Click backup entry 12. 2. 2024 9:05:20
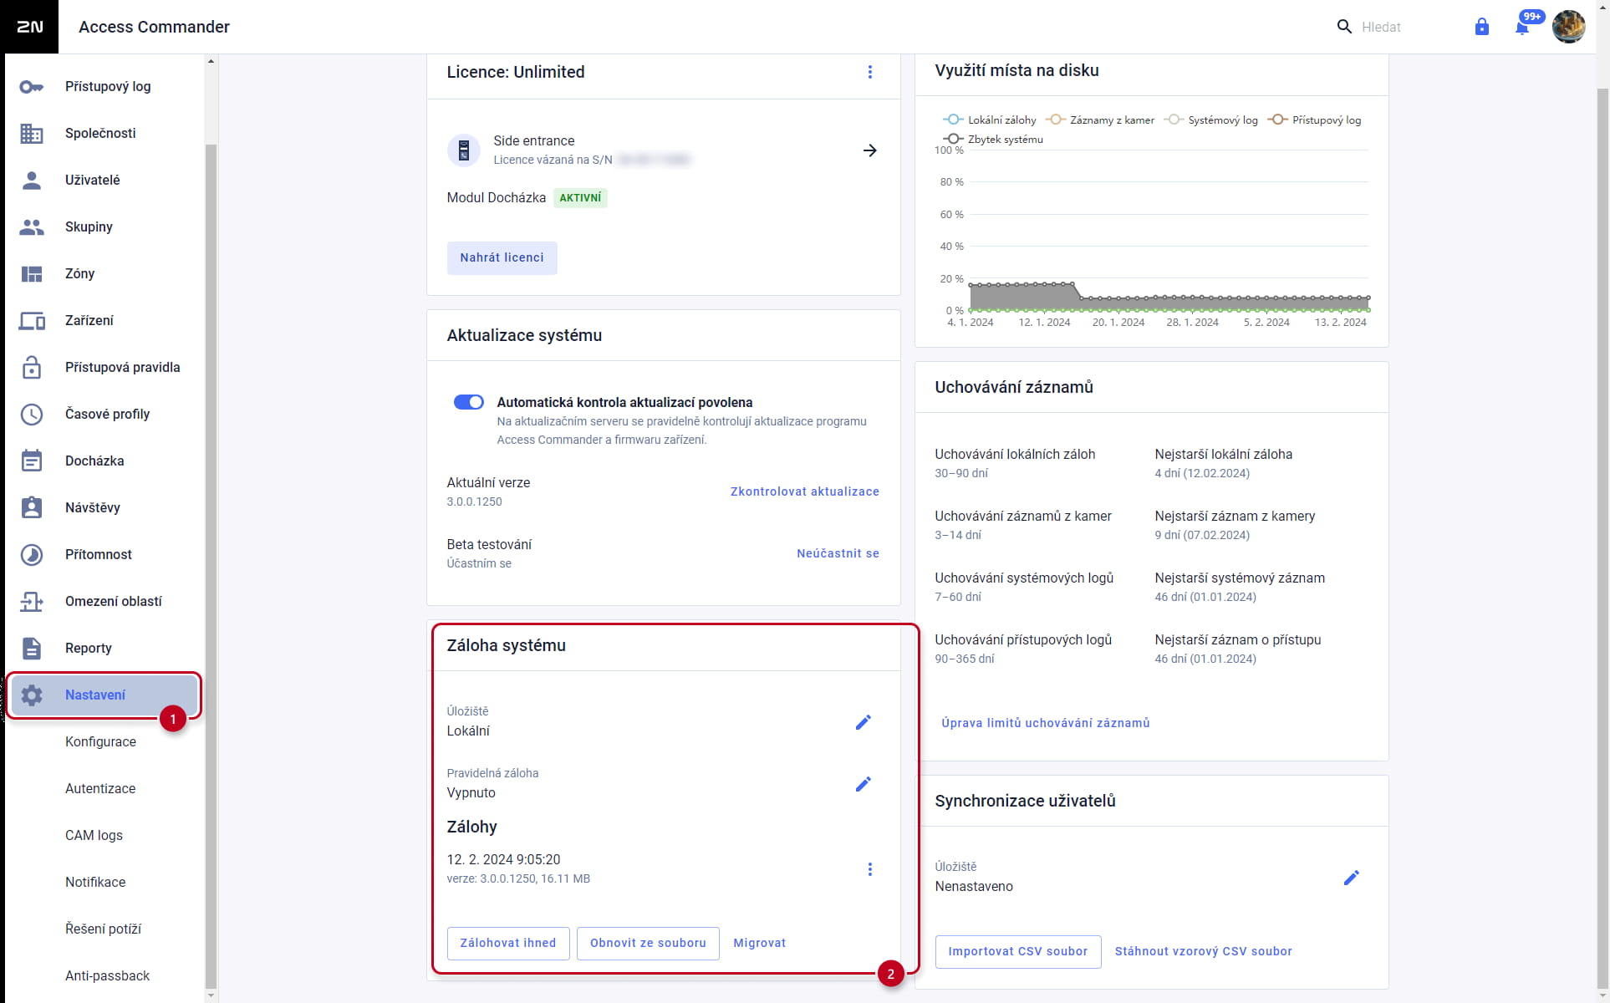 click(503, 859)
